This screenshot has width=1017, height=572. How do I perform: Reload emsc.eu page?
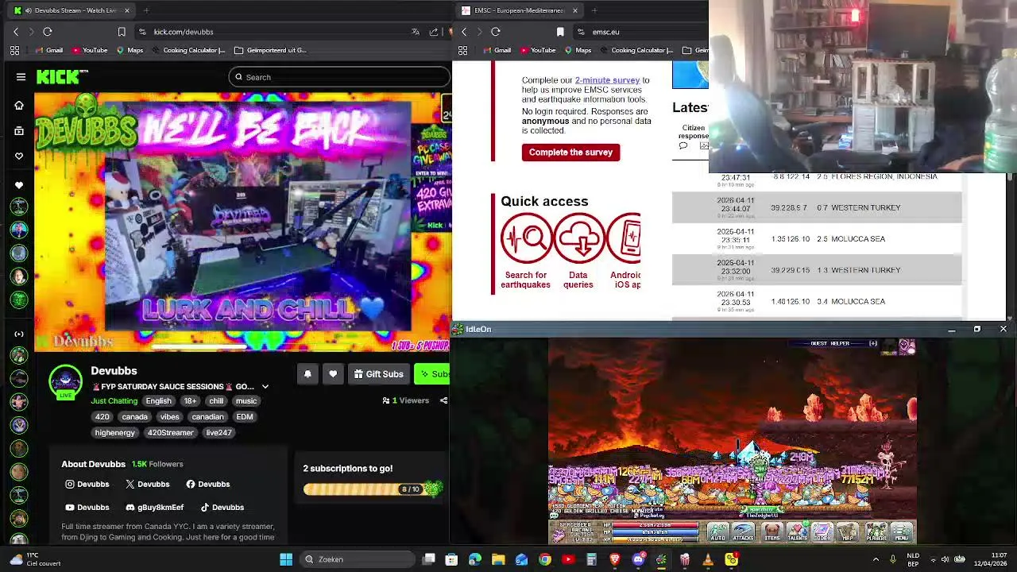[x=496, y=32]
